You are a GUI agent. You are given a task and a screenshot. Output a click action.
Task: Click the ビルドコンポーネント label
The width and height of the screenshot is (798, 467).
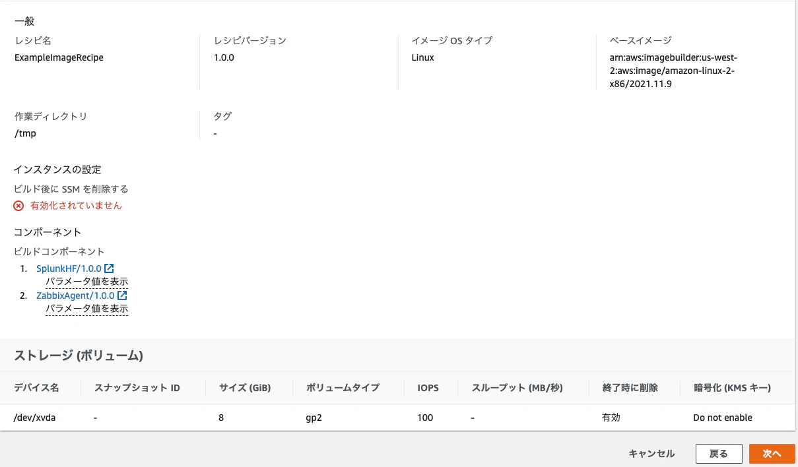coord(59,251)
